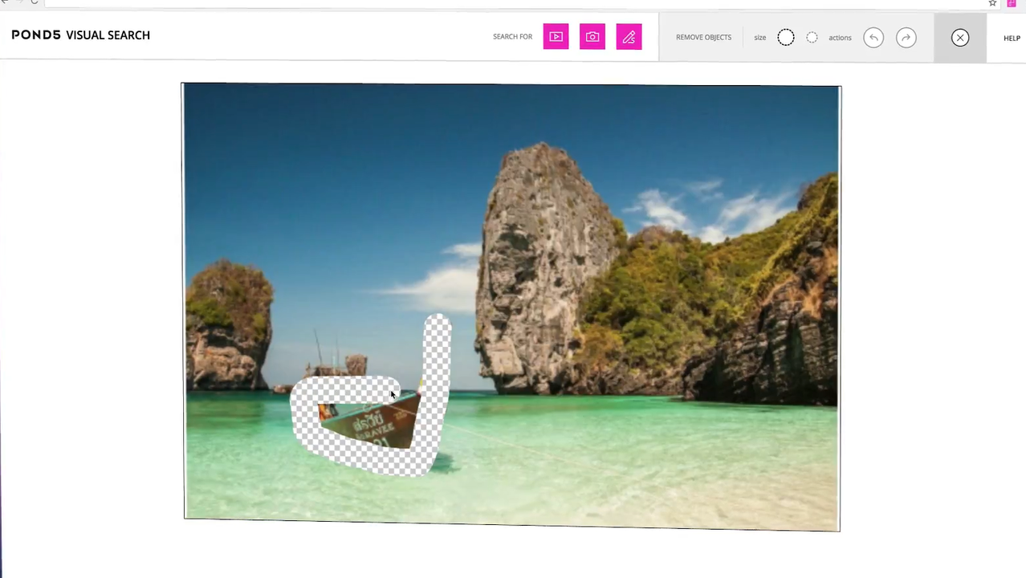Screen dimensions: 1026x578
Task: Redo the erase action
Action: (x=906, y=38)
